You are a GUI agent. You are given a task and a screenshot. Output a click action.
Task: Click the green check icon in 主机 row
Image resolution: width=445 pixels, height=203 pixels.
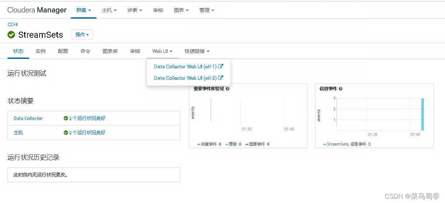(66, 133)
